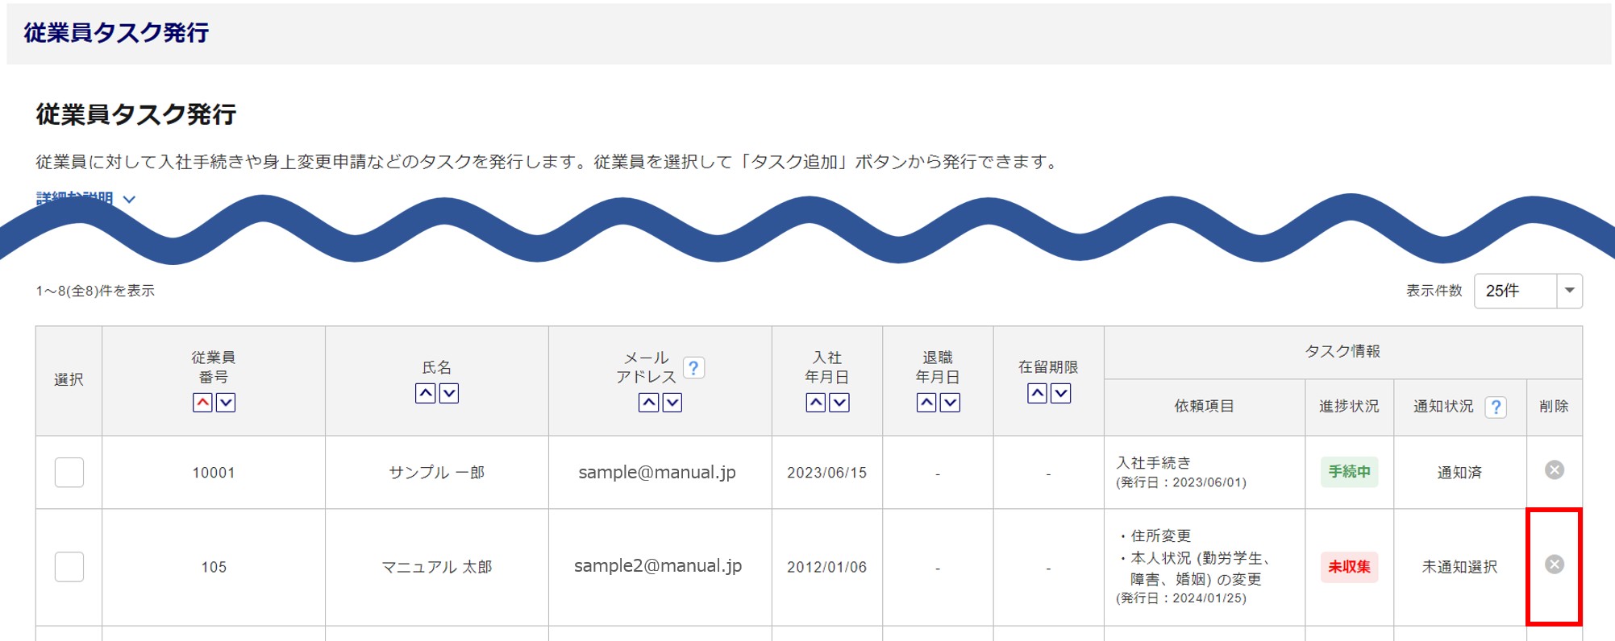Screen dimensions: 1615x641
Task: Sort 在留期限 column ascending
Action: point(1038,393)
